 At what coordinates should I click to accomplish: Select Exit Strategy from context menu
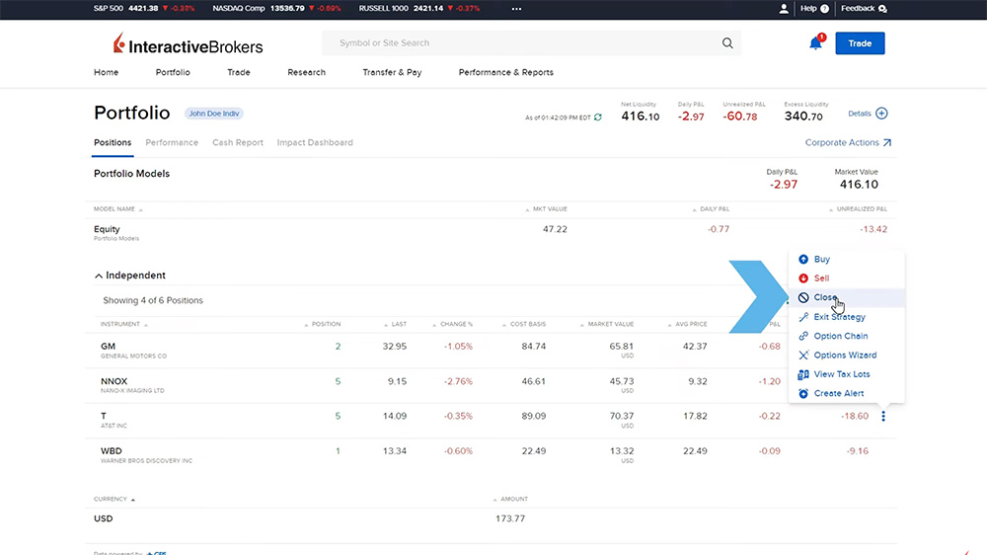839,317
